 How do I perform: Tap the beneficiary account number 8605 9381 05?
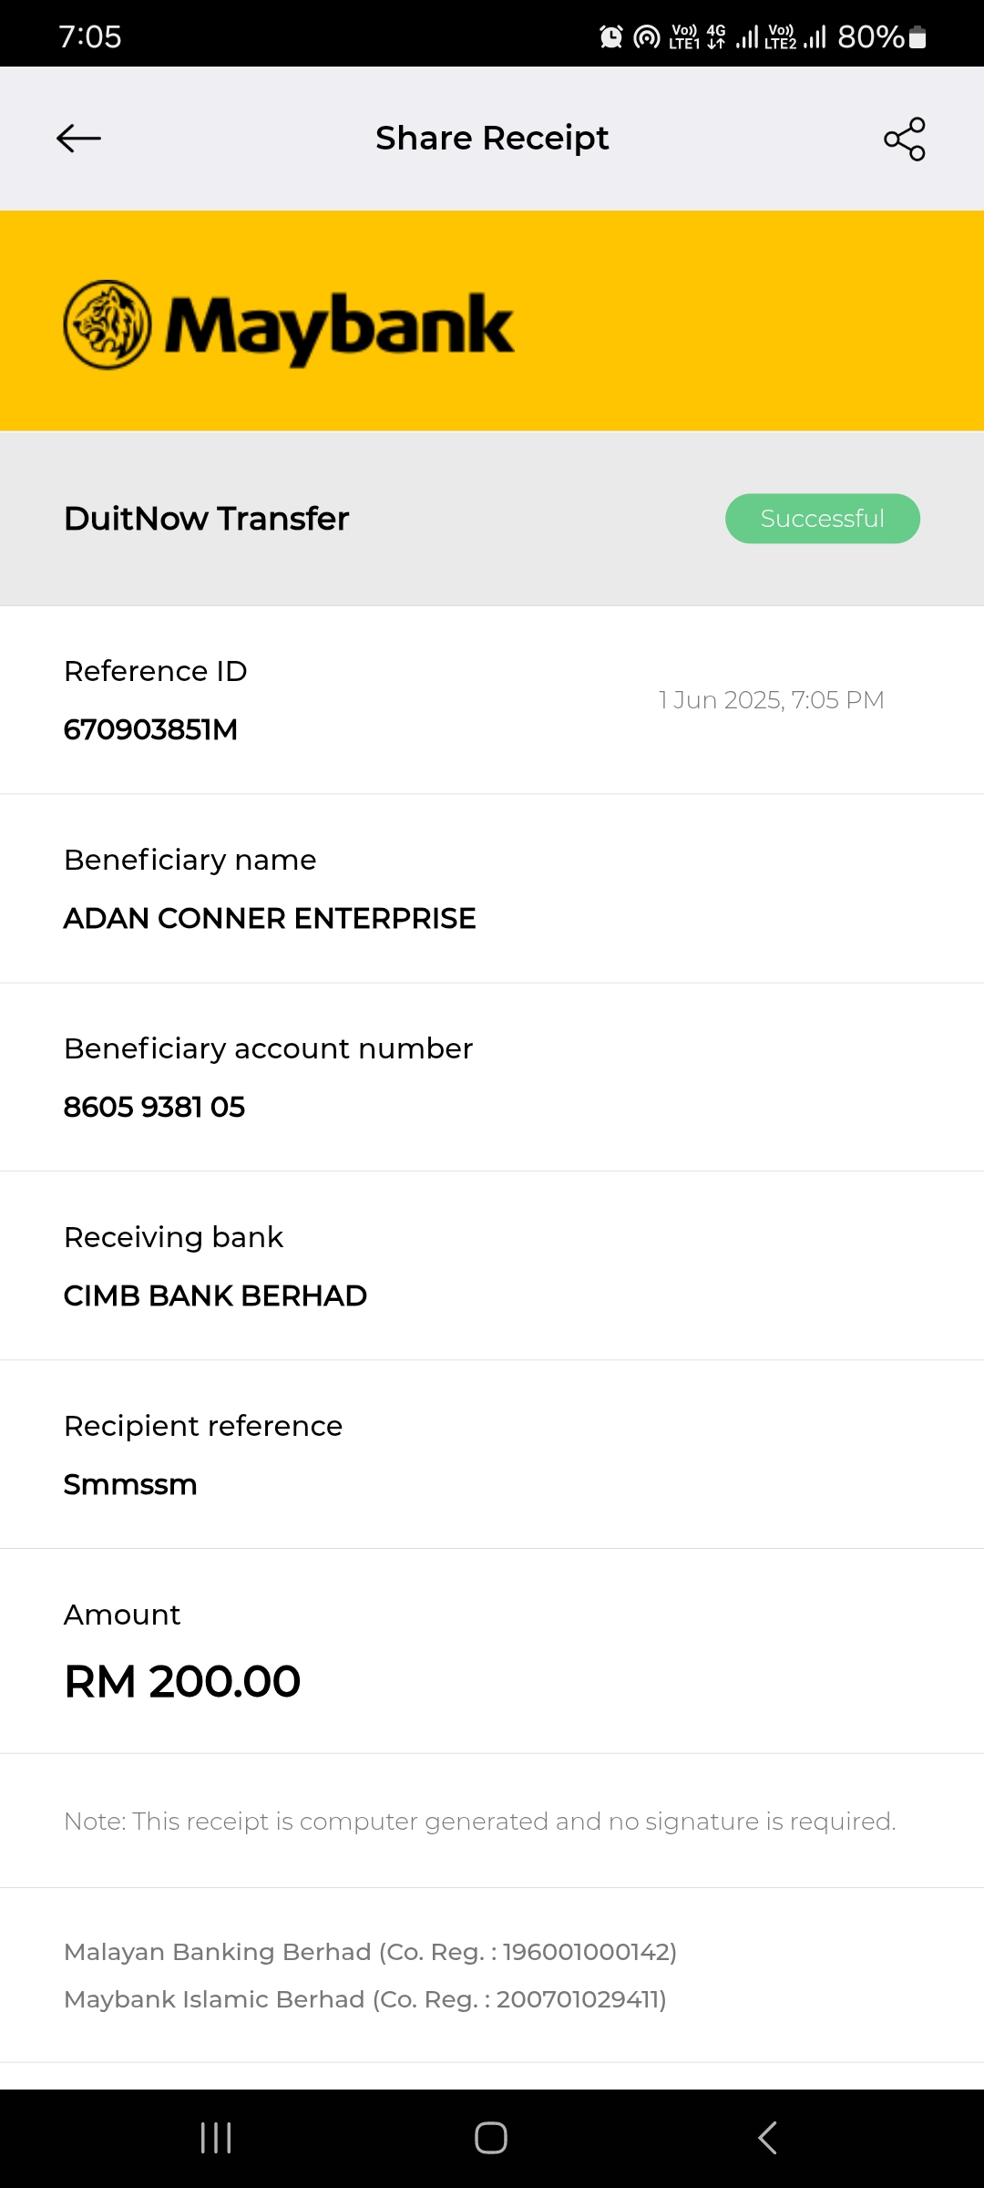(x=154, y=1107)
